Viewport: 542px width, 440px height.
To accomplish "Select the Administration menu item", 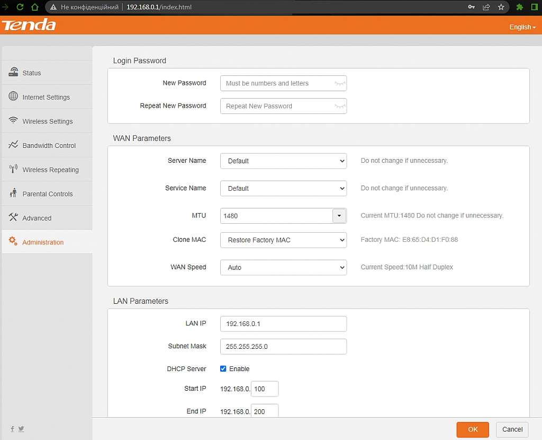I will pyautogui.click(x=47, y=242).
